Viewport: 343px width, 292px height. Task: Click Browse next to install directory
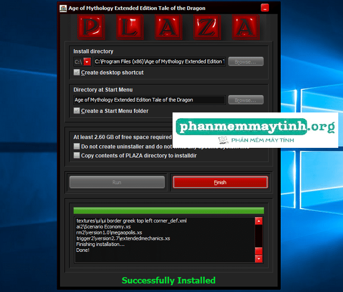coord(245,62)
